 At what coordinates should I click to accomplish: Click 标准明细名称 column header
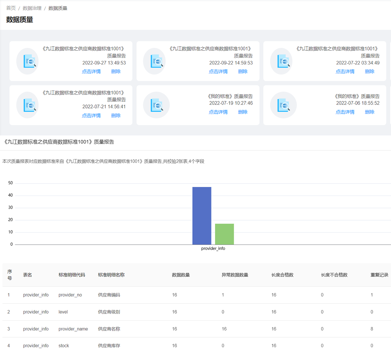tap(111, 275)
